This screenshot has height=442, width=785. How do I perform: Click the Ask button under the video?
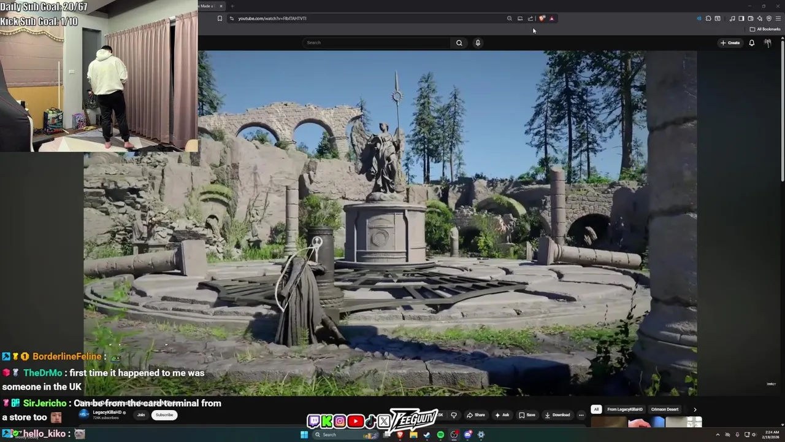tap(502, 415)
